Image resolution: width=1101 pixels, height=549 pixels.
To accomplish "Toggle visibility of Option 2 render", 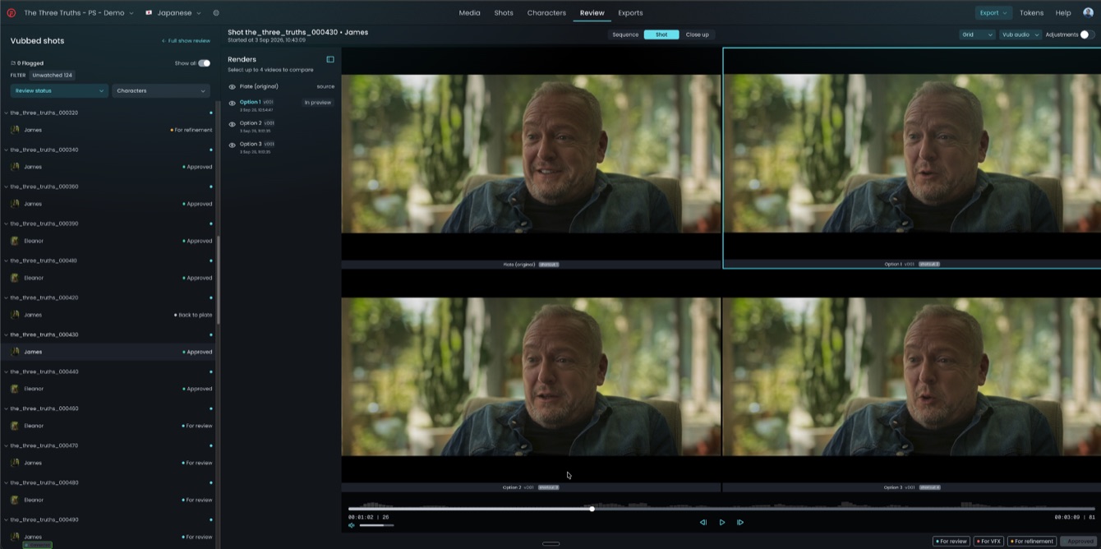I will 233,124.
